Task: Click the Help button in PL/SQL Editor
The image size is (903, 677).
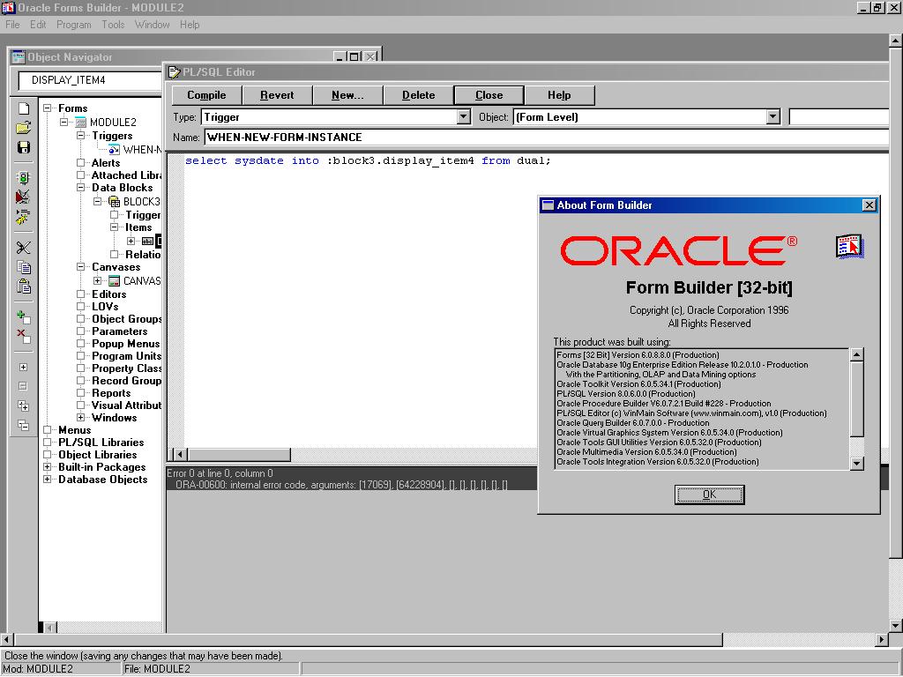Action: point(559,95)
